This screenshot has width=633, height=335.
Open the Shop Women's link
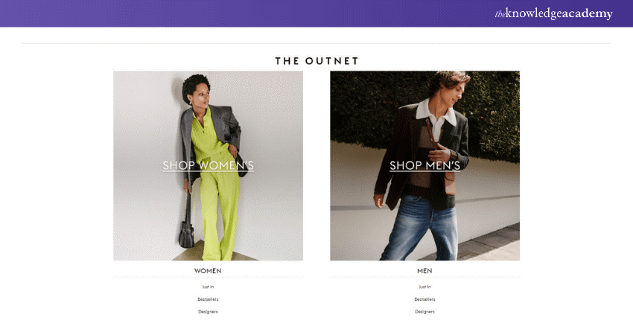point(209,165)
